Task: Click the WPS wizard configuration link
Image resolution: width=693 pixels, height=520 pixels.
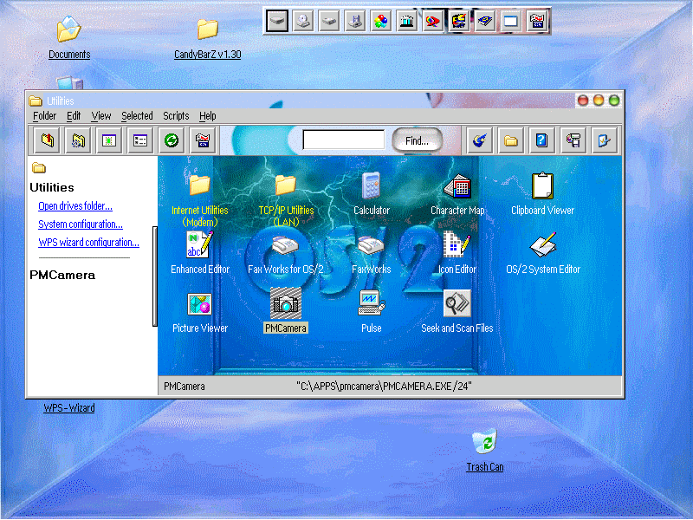Action: [87, 243]
